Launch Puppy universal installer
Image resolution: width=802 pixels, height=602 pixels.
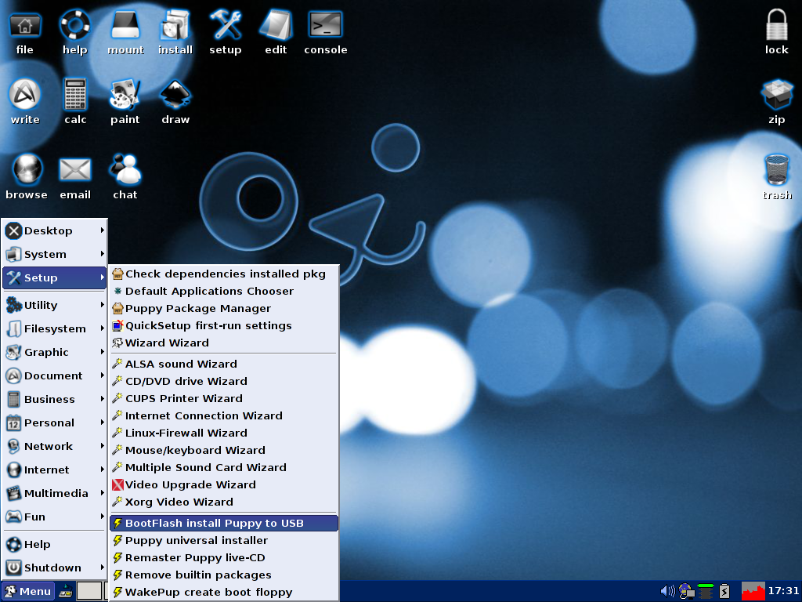(223, 541)
